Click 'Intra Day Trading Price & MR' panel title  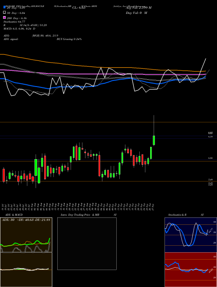pos(80,215)
